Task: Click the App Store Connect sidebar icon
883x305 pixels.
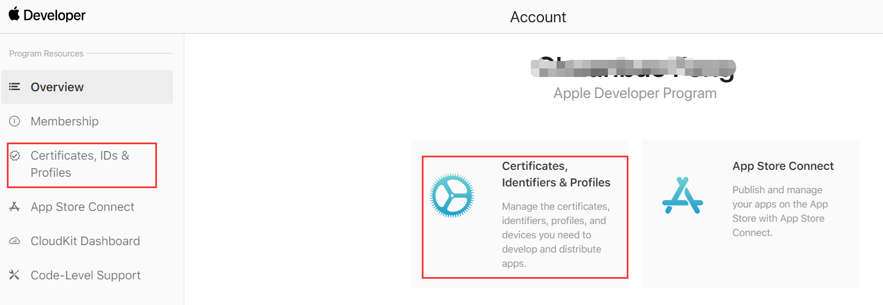Action: [15, 206]
